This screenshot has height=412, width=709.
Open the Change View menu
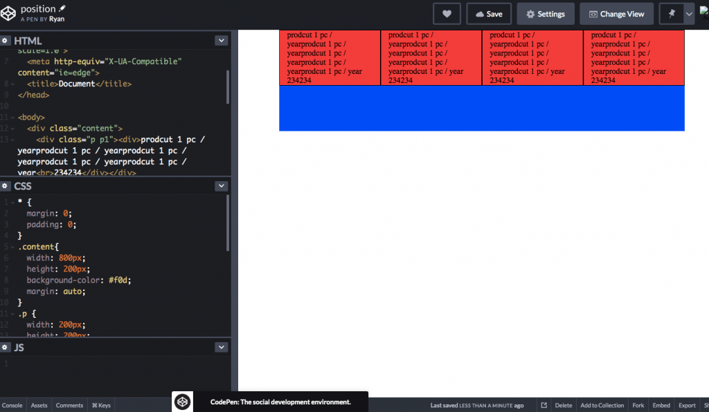pyautogui.click(x=616, y=14)
